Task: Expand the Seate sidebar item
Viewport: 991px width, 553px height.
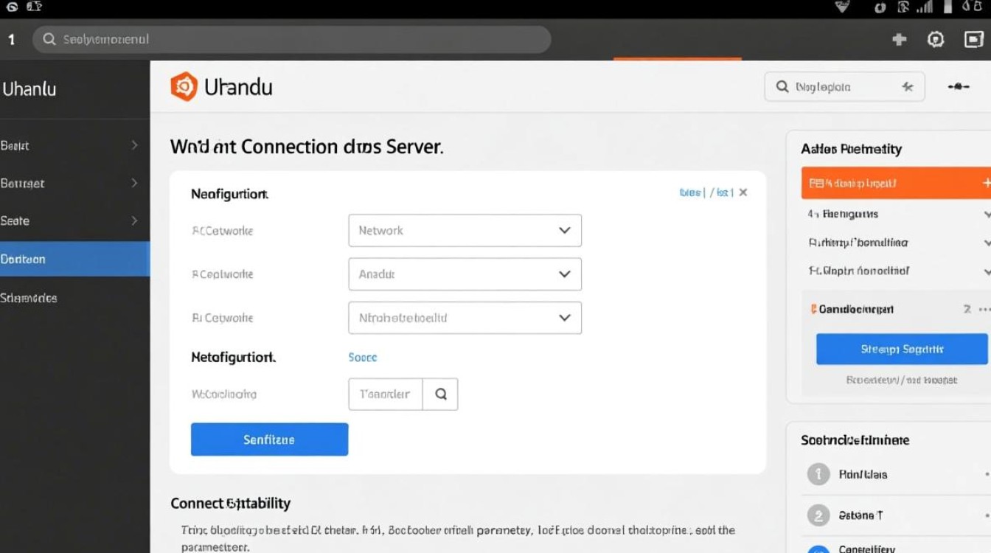Action: 74,220
